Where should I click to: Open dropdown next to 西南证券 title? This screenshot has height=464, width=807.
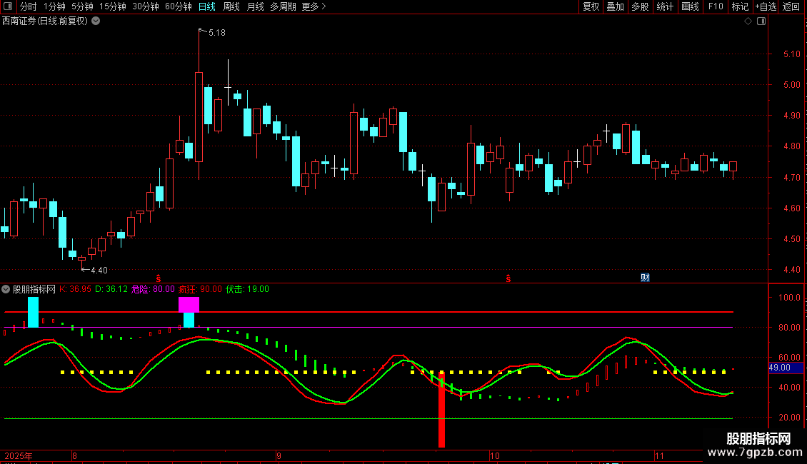(96, 21)
